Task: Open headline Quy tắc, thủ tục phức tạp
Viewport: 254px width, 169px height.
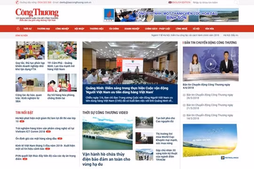Action: 30,66
